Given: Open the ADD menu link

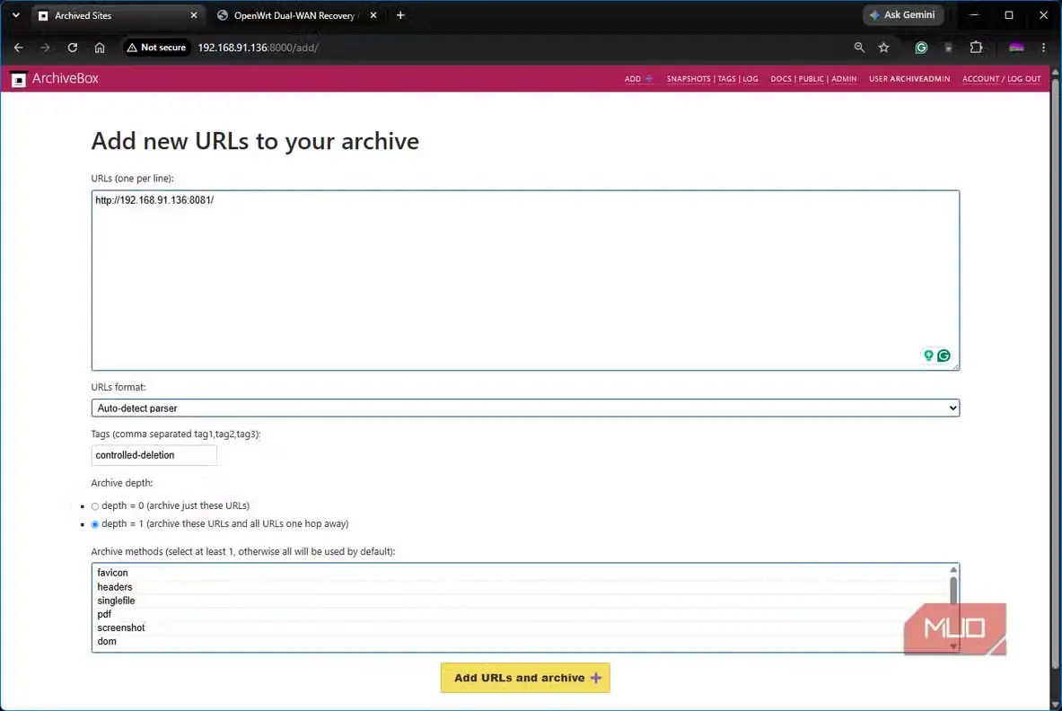Looking at the screenshot, I should 638,79.
